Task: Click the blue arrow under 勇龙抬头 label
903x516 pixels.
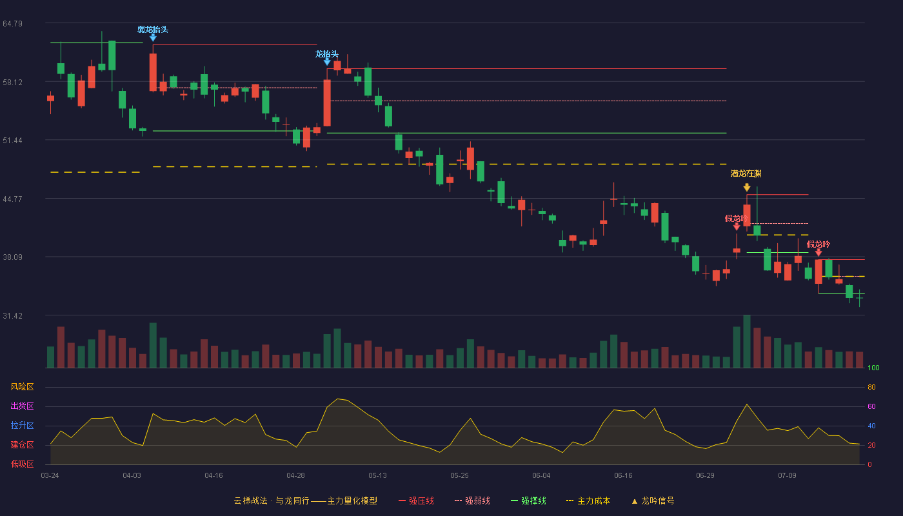Action: pos(153,37)
